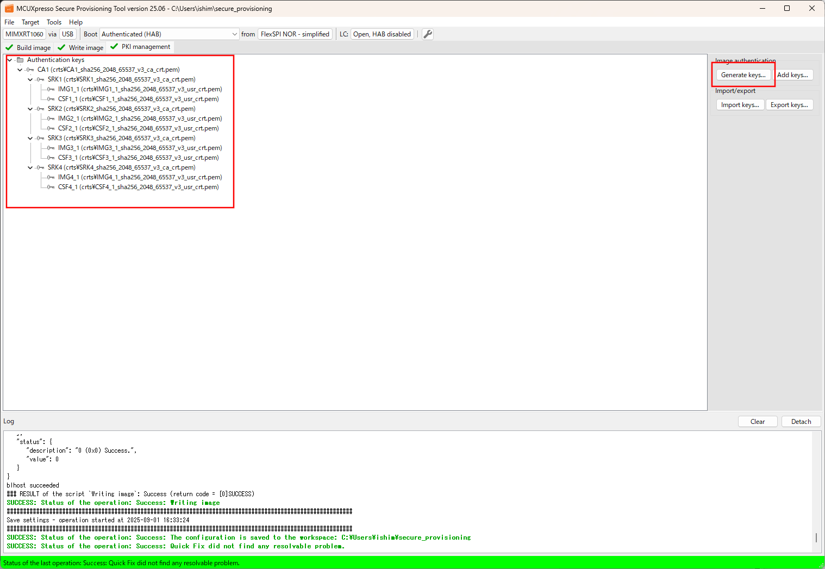Screen dimensions: 825x569
Task: Click the log panel vertical scrollbar
Action: (816, 537)
